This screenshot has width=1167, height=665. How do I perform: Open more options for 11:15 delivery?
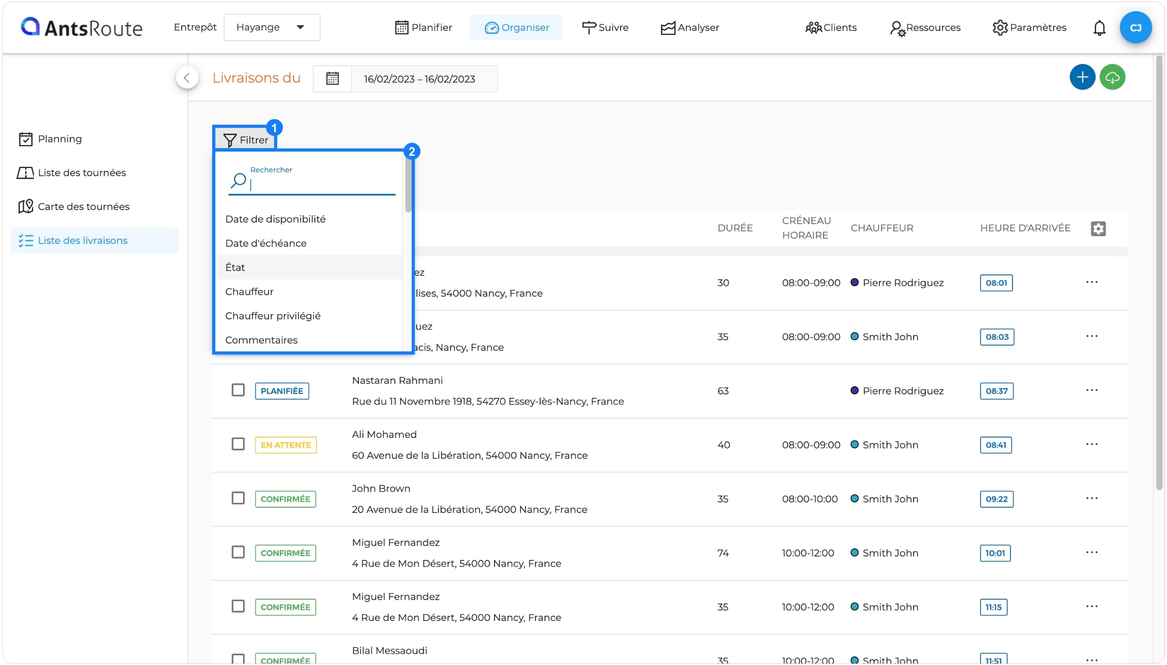tap(1091, 606)
